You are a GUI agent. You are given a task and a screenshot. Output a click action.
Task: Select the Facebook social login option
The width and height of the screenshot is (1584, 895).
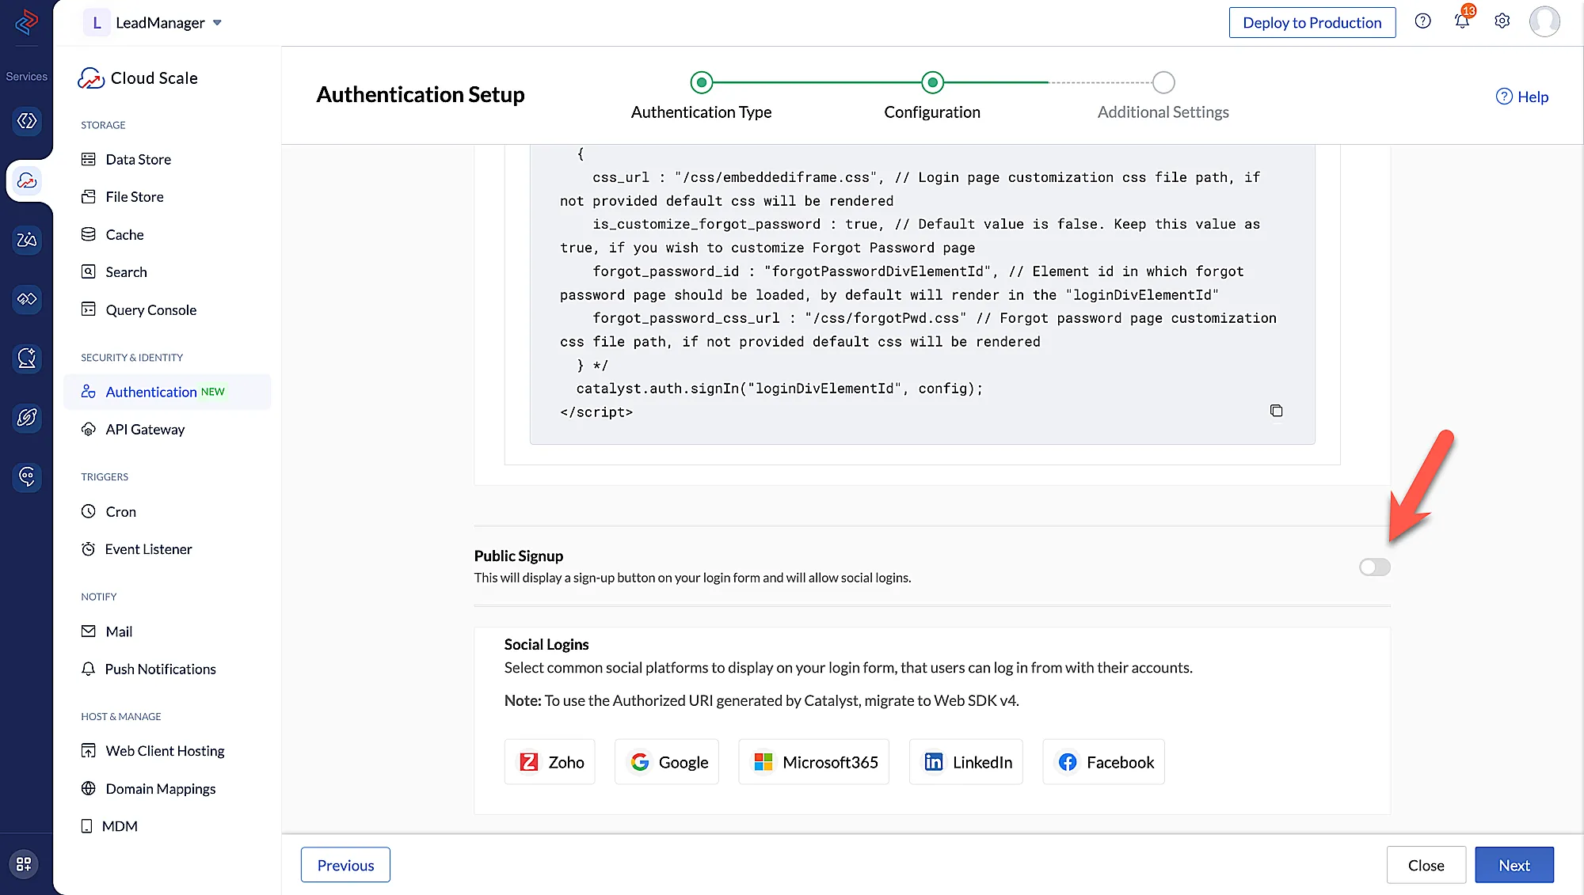[1103, 762]
